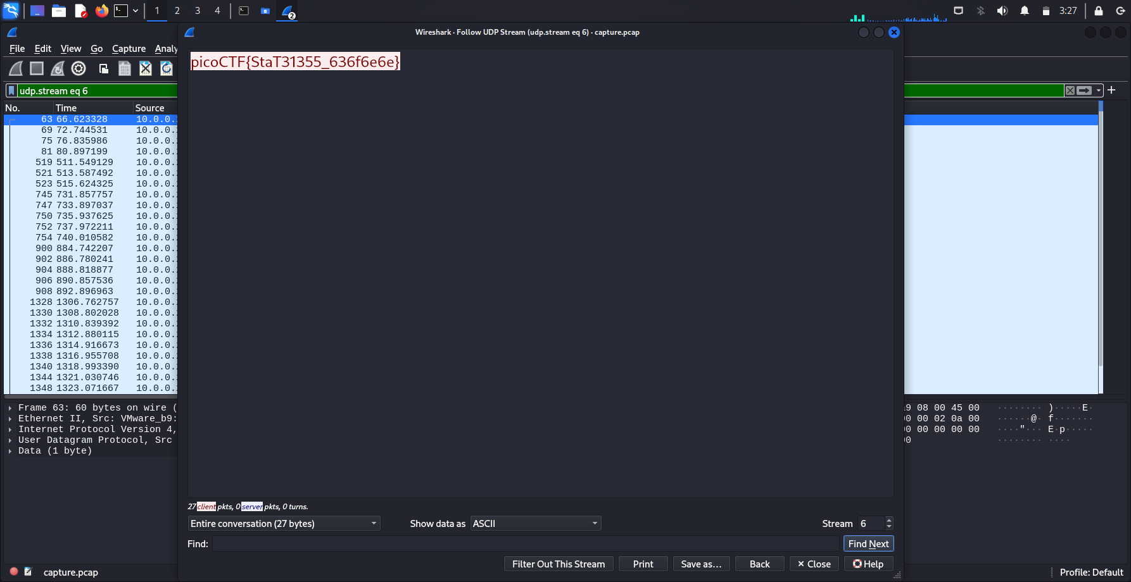Click the Save as… button
Image resolution: width=1131 pixels, height=582 pixels.
(701, 564)
